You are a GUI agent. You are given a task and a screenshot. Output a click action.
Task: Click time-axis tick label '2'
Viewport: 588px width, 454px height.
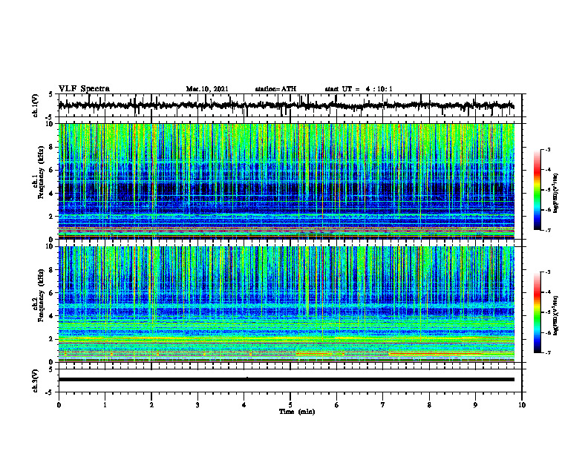click(x=151, y=405)
